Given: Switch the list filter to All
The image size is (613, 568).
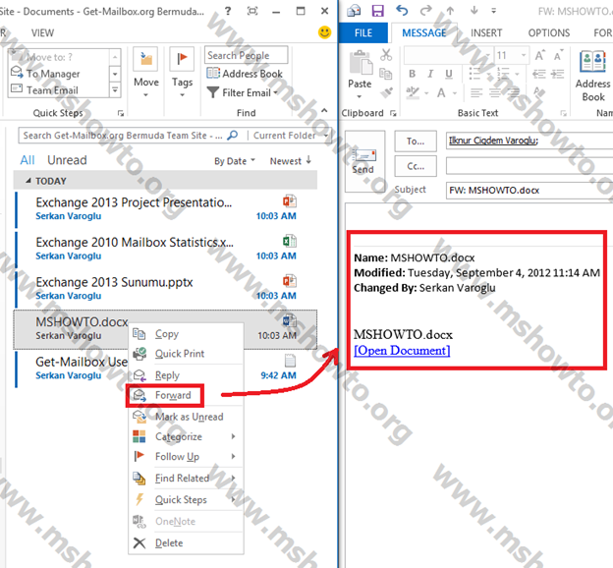Looking at the screenshot, I should point(28,160).
